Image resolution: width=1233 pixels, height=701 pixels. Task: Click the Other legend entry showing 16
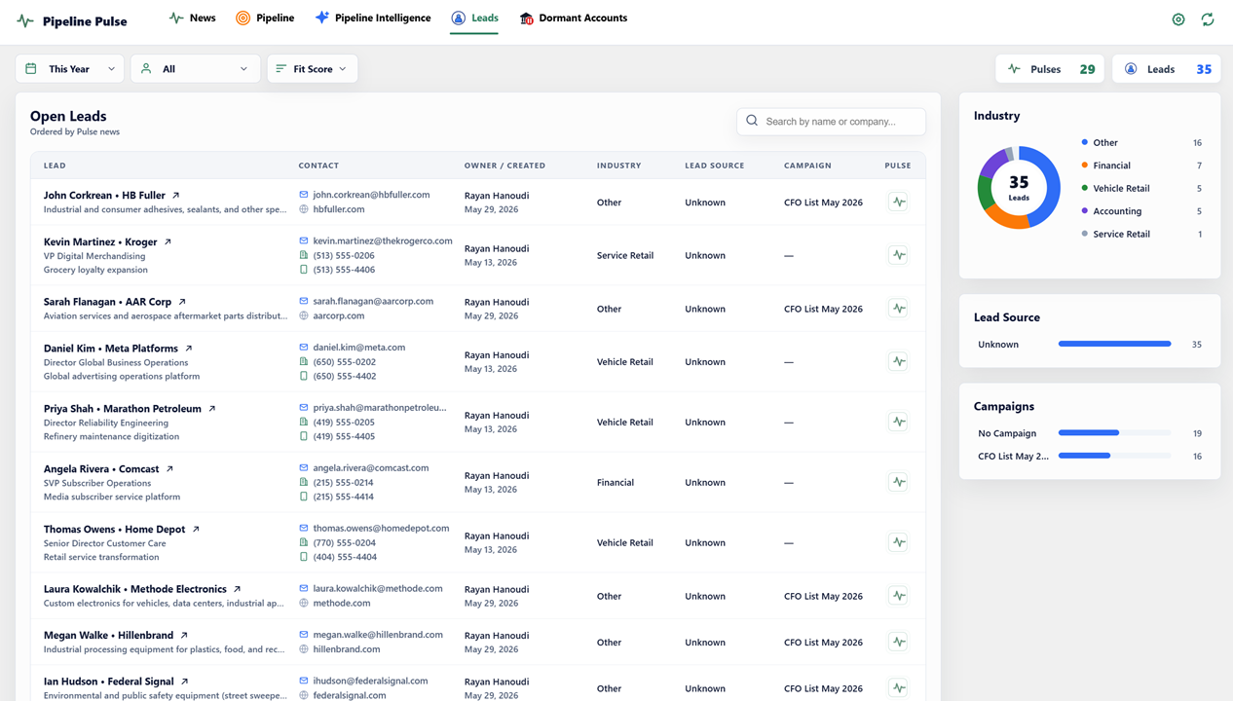click(x=1141, y=142)
